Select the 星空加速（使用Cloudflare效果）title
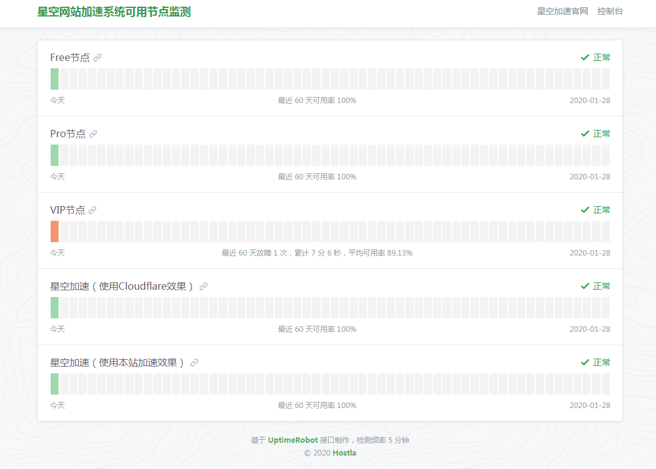This screenshot has height=469, width=656. 122,286
